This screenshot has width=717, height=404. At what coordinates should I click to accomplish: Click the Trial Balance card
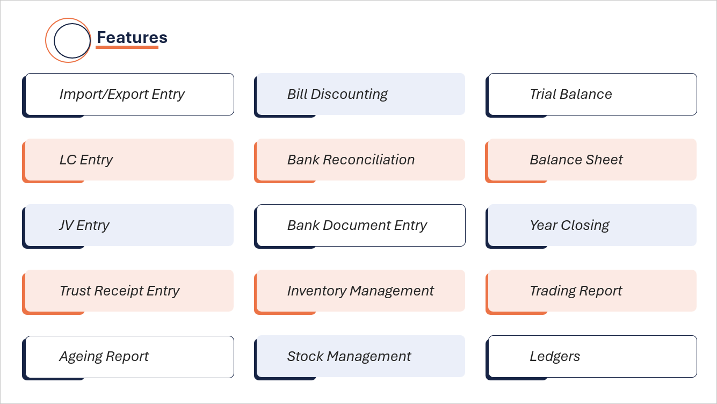[592, 94]
